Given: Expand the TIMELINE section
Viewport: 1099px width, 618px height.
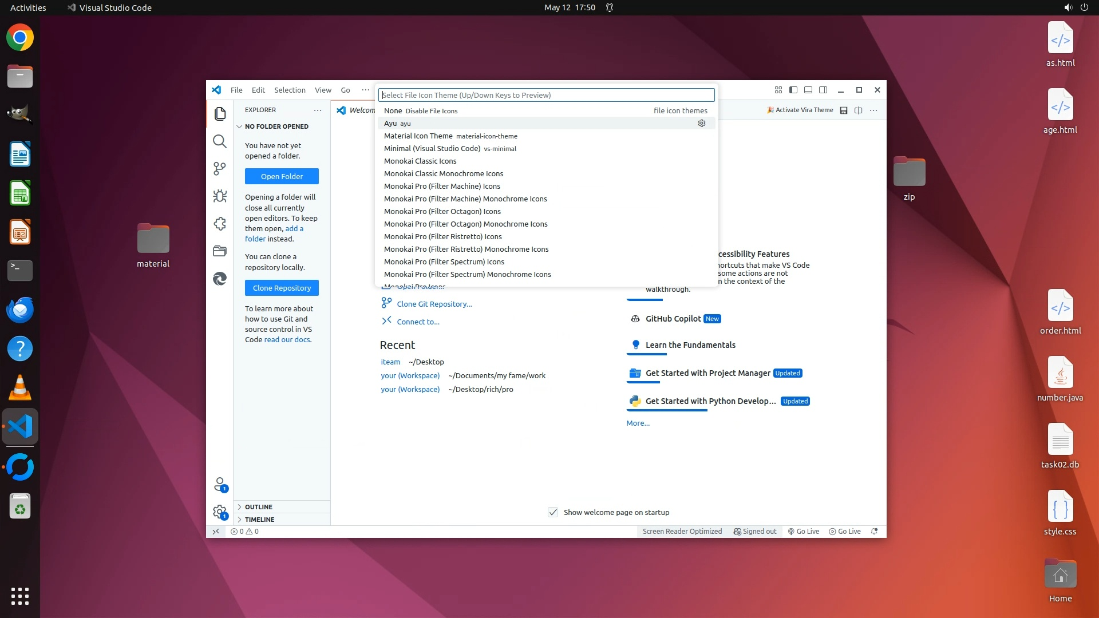Looking at the screenshot, I should coord(259,520).
